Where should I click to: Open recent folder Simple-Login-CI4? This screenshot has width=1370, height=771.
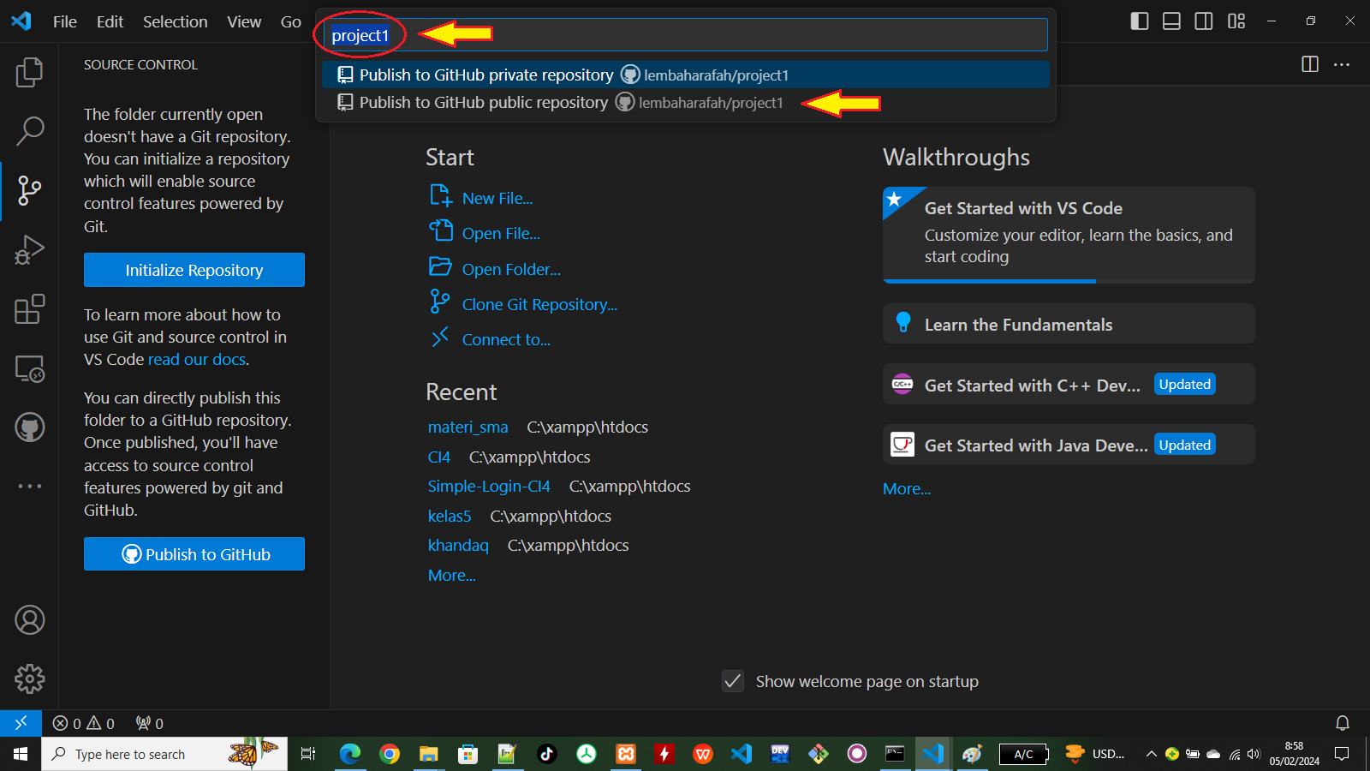coord(489,486)
